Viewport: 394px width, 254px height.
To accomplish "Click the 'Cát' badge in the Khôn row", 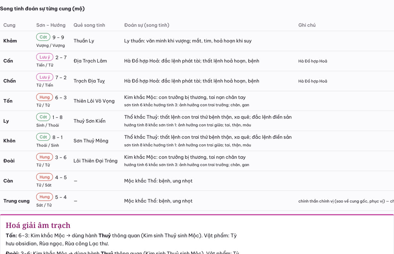I will coord(43,137).
